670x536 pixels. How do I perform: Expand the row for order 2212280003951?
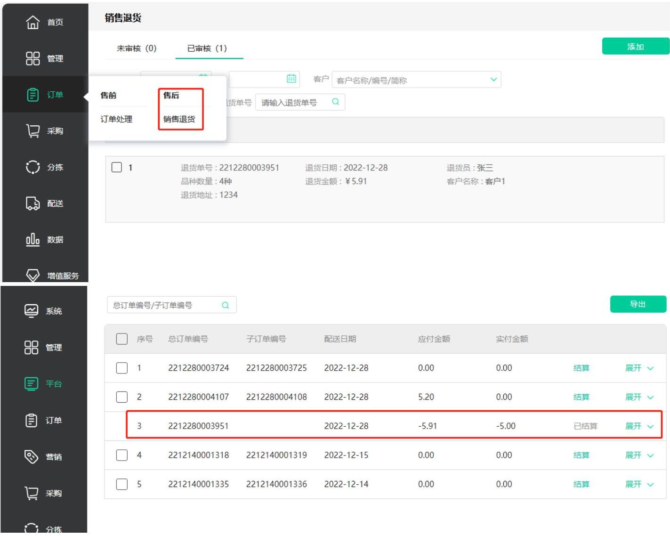click(639, 426)
